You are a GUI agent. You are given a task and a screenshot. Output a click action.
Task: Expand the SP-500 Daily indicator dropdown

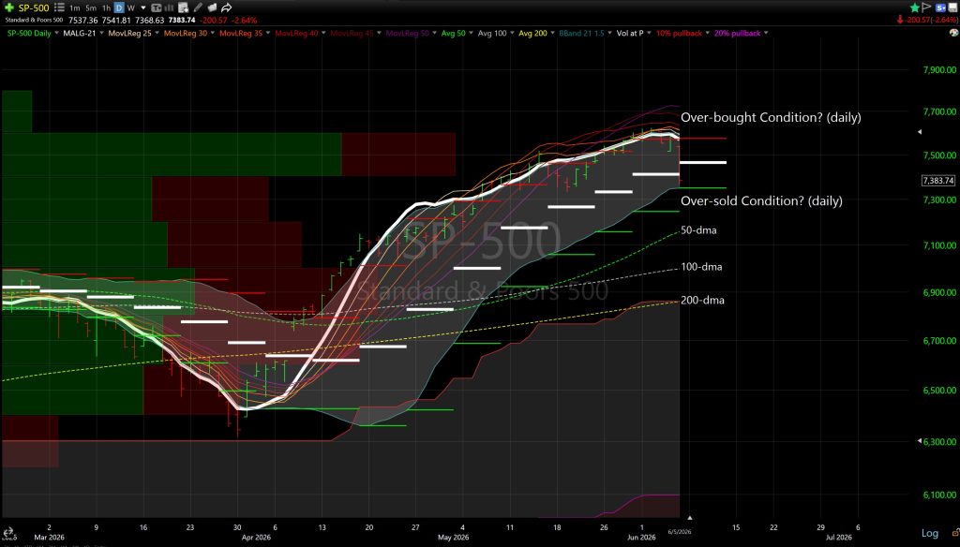tap(56, 33)
